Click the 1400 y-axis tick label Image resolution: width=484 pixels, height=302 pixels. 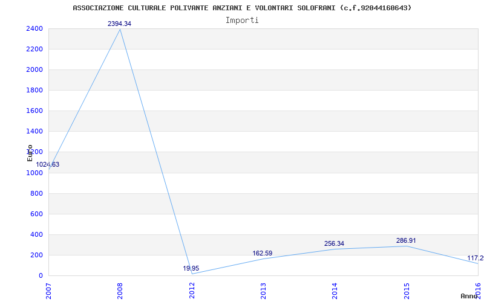coord(34,132)
